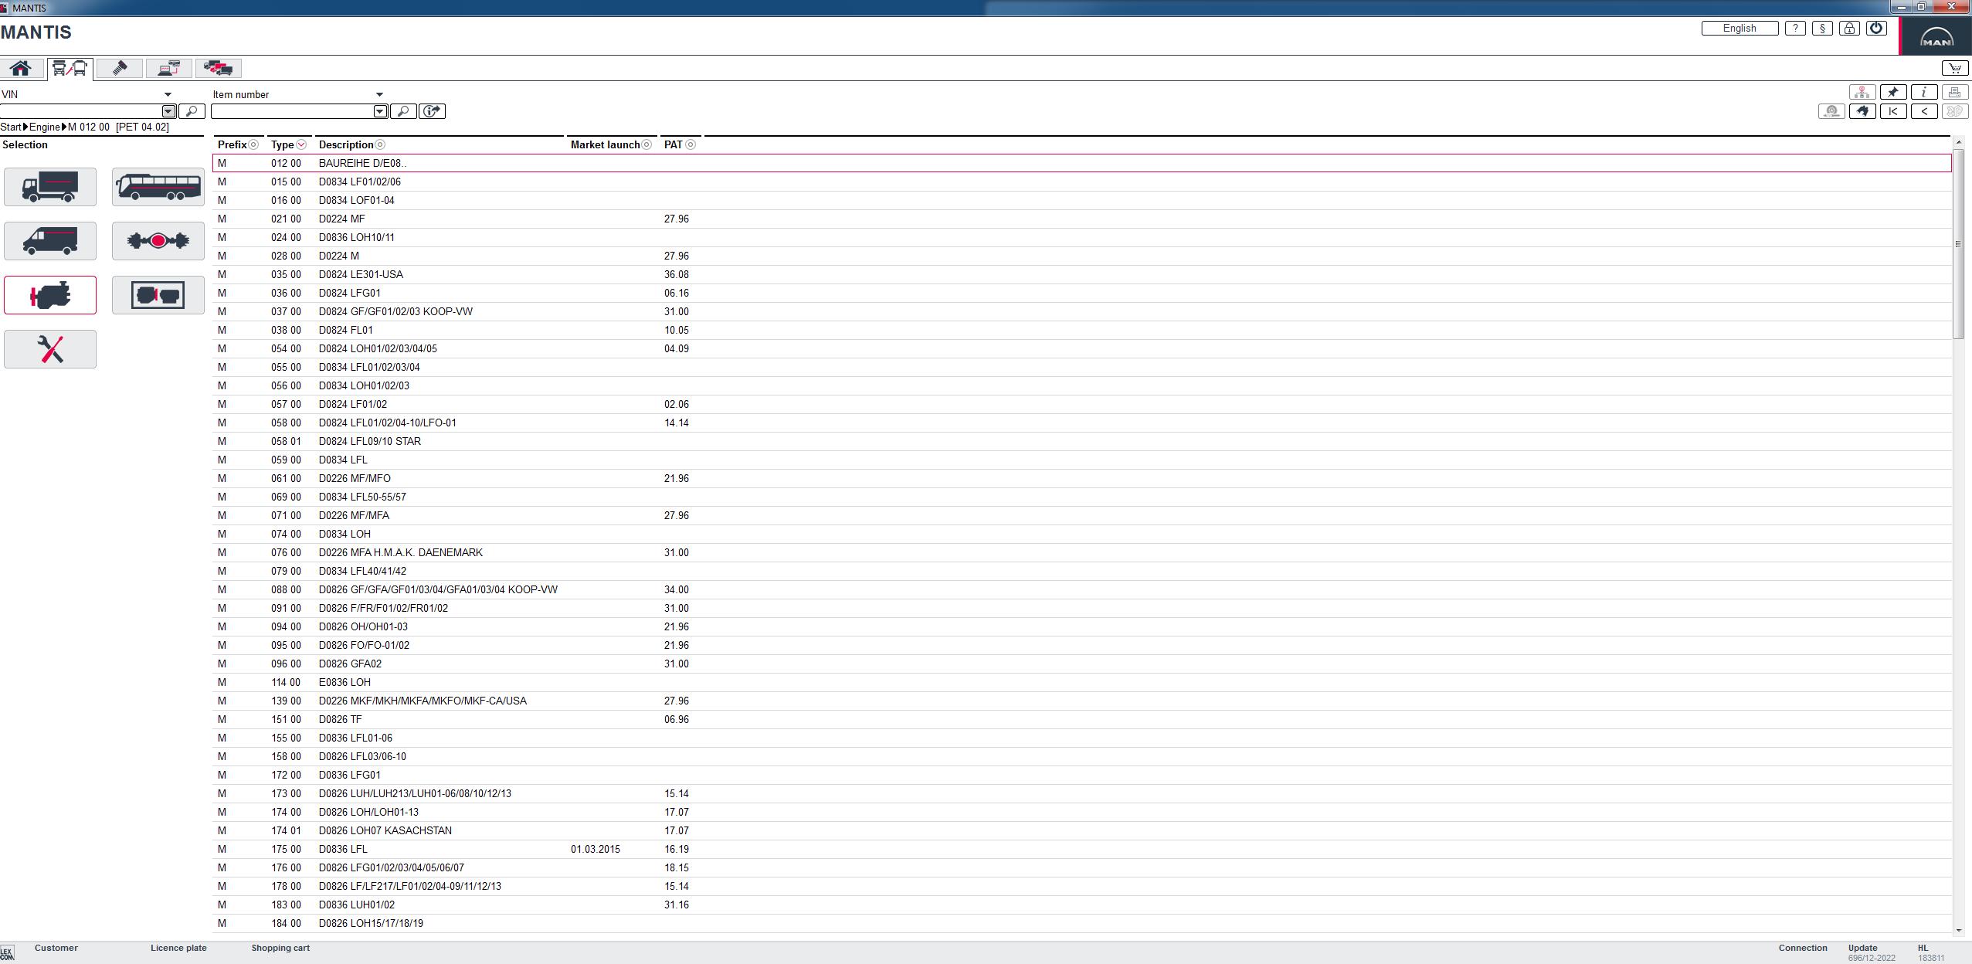Click the wrench and screwdriver tools icon

coord(50,349)
